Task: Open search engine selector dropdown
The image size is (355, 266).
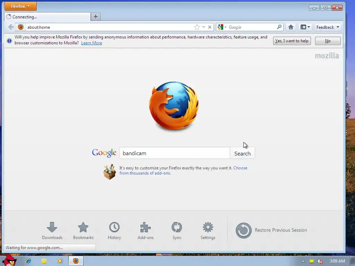Action: pos(222,27)
